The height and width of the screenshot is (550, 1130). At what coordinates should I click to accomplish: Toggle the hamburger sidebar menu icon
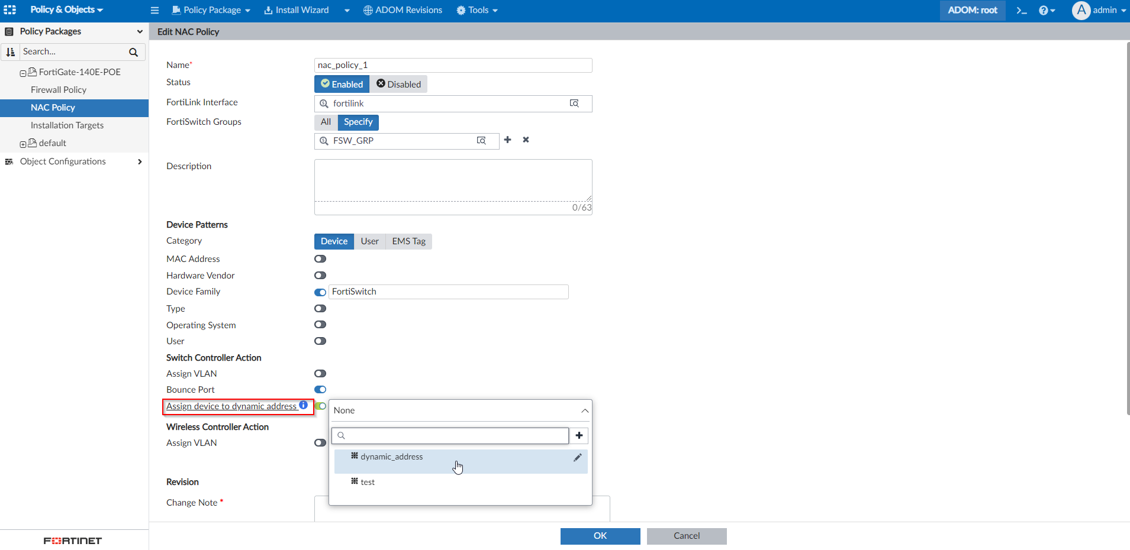(155, 10)
